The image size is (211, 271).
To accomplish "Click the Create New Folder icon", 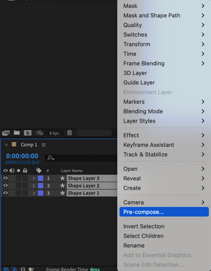I will point(16,133).
